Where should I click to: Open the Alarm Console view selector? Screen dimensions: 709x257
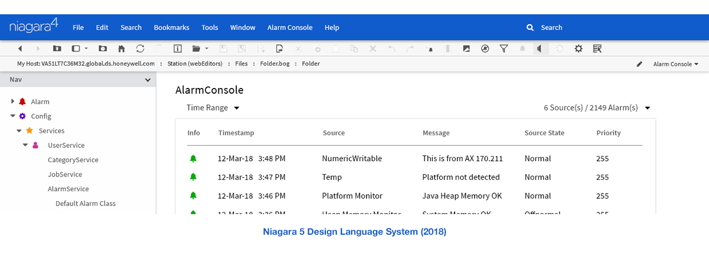pos(676,64)
